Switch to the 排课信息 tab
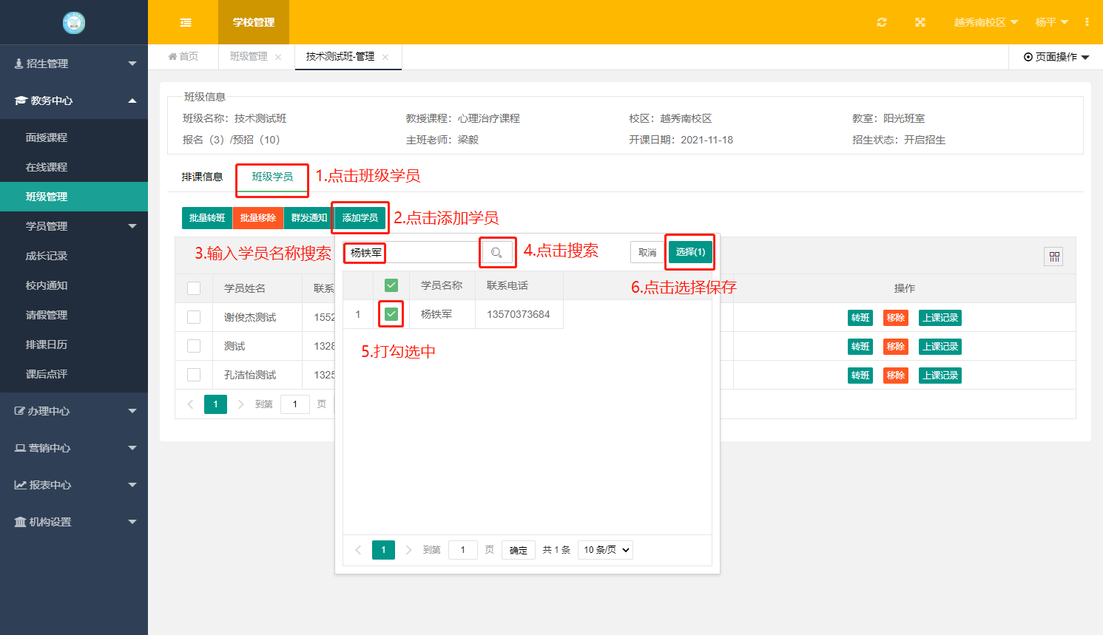This screenshot has width=1103, height=635. click(x=202, y=177)
